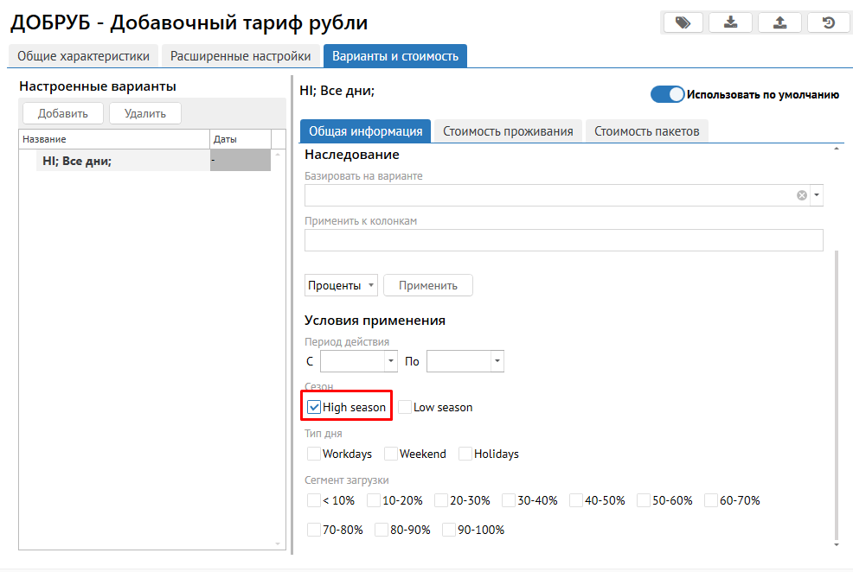Open the 'По' end date picker dropdown
This screenshot has width=853, height=572.
coord(497,361)
